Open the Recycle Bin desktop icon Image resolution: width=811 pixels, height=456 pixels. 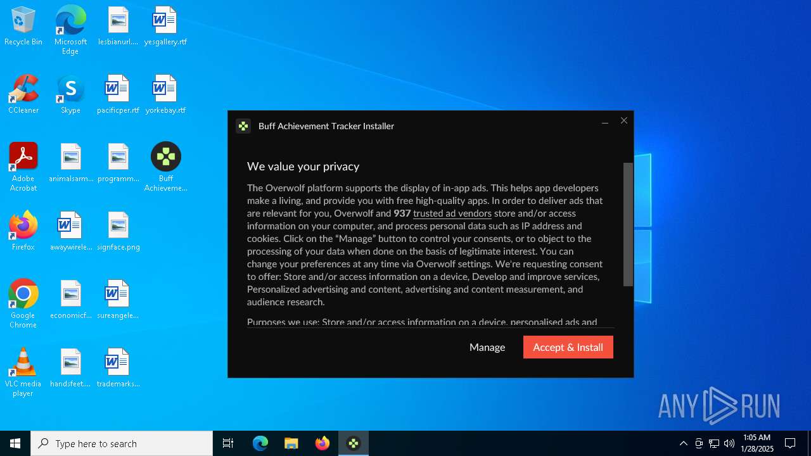tap(23, 27)
